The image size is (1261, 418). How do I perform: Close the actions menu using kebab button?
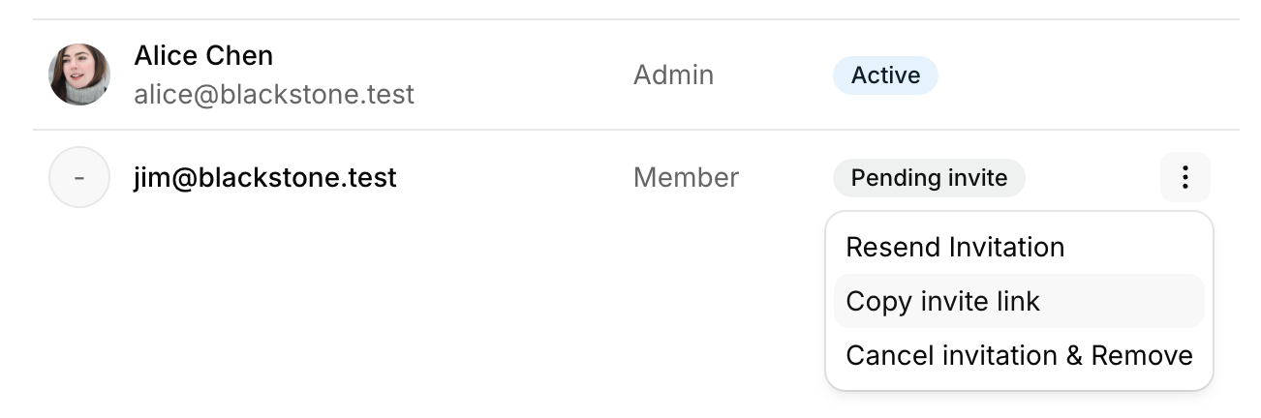(x=1184, y=177)
